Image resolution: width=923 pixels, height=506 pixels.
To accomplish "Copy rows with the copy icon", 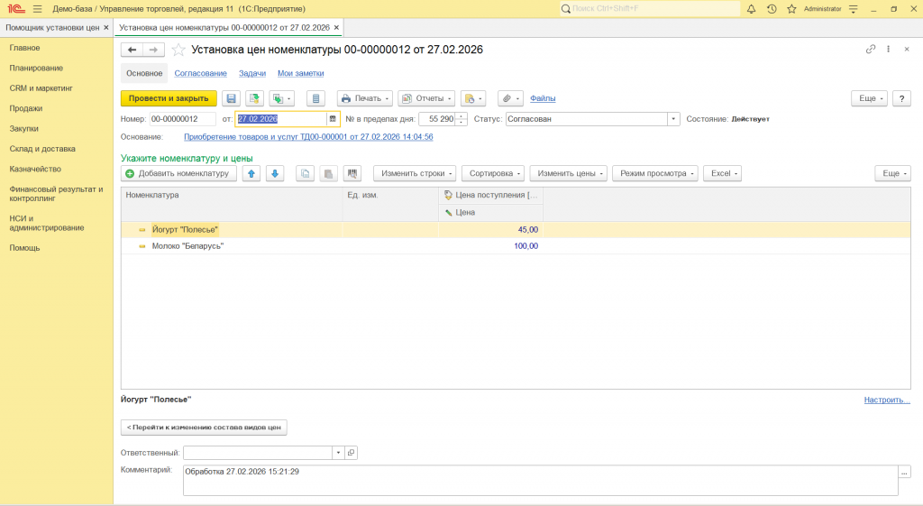I will tap(305, 173).
